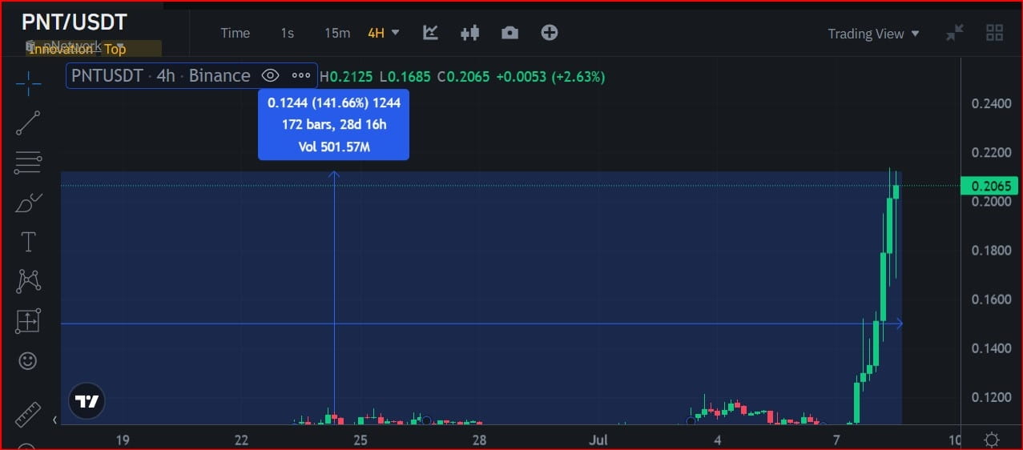Open the Fibonacci retracement tool
The image size is (1023, 450).
click(28, 163)
